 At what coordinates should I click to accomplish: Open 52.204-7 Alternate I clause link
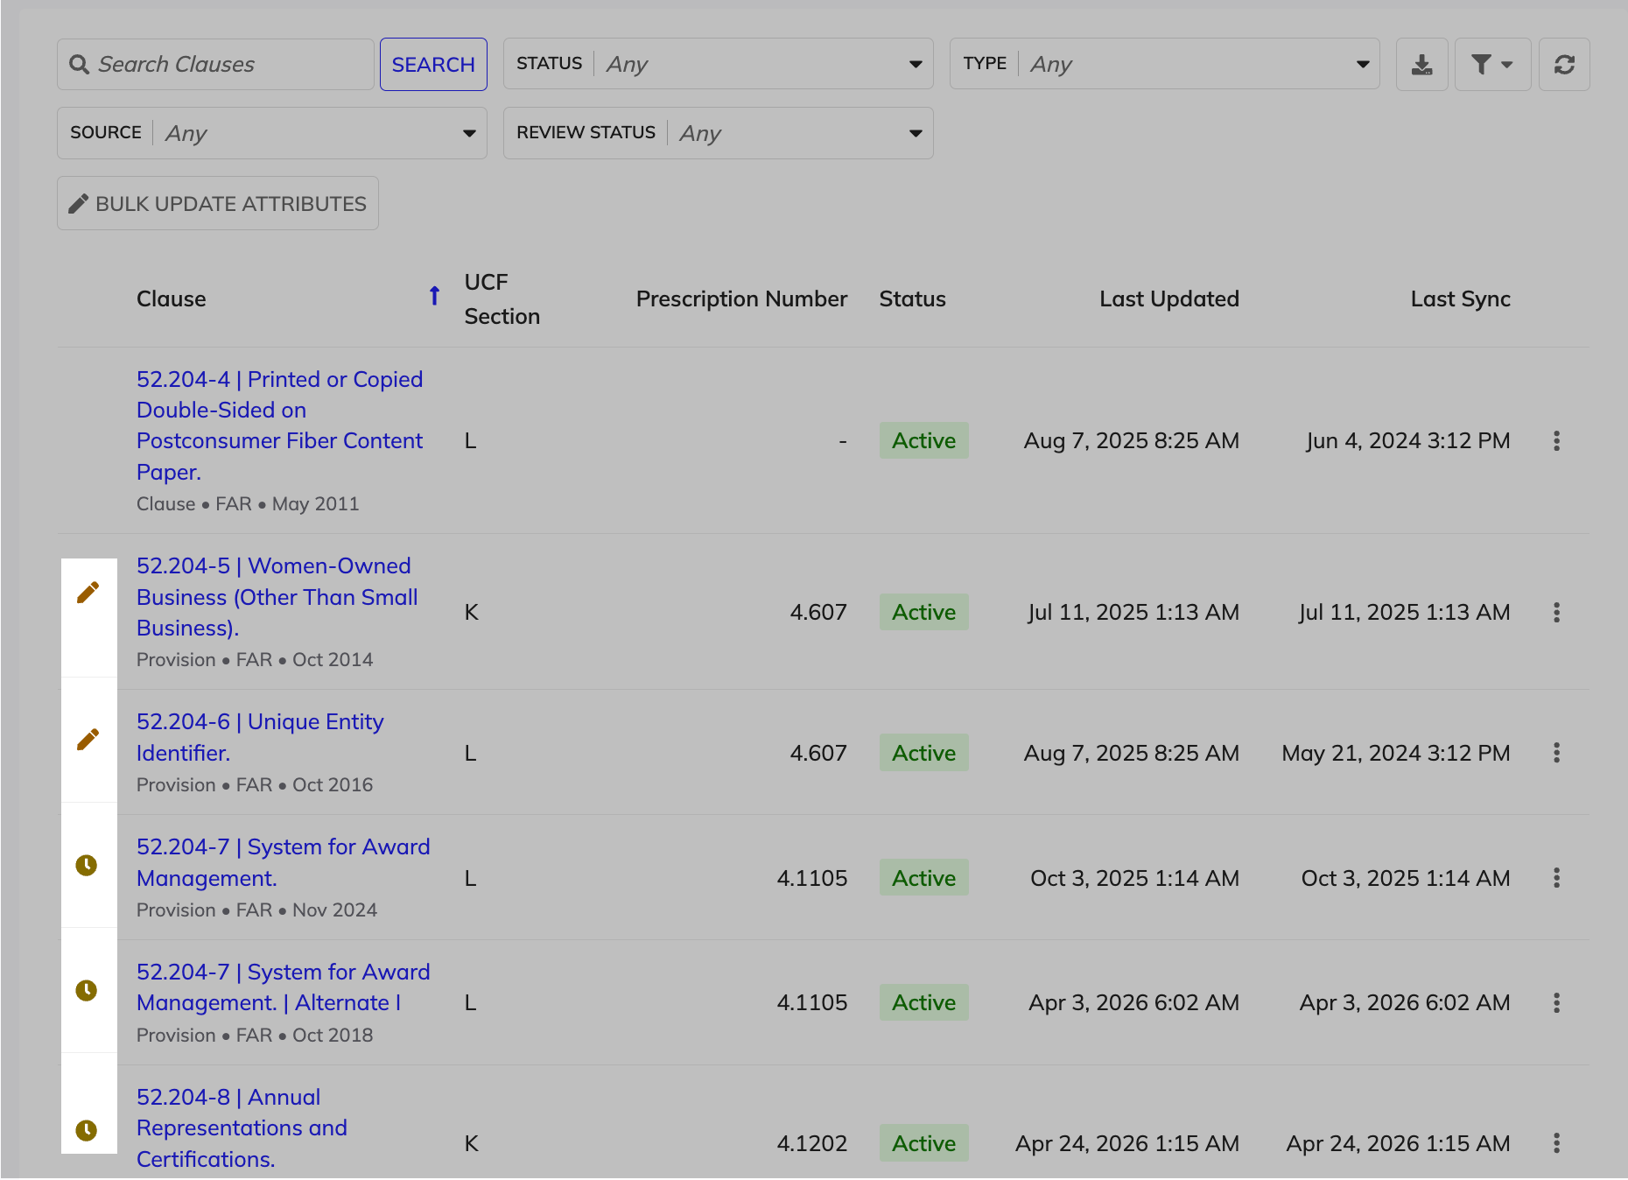coord(284,987)
